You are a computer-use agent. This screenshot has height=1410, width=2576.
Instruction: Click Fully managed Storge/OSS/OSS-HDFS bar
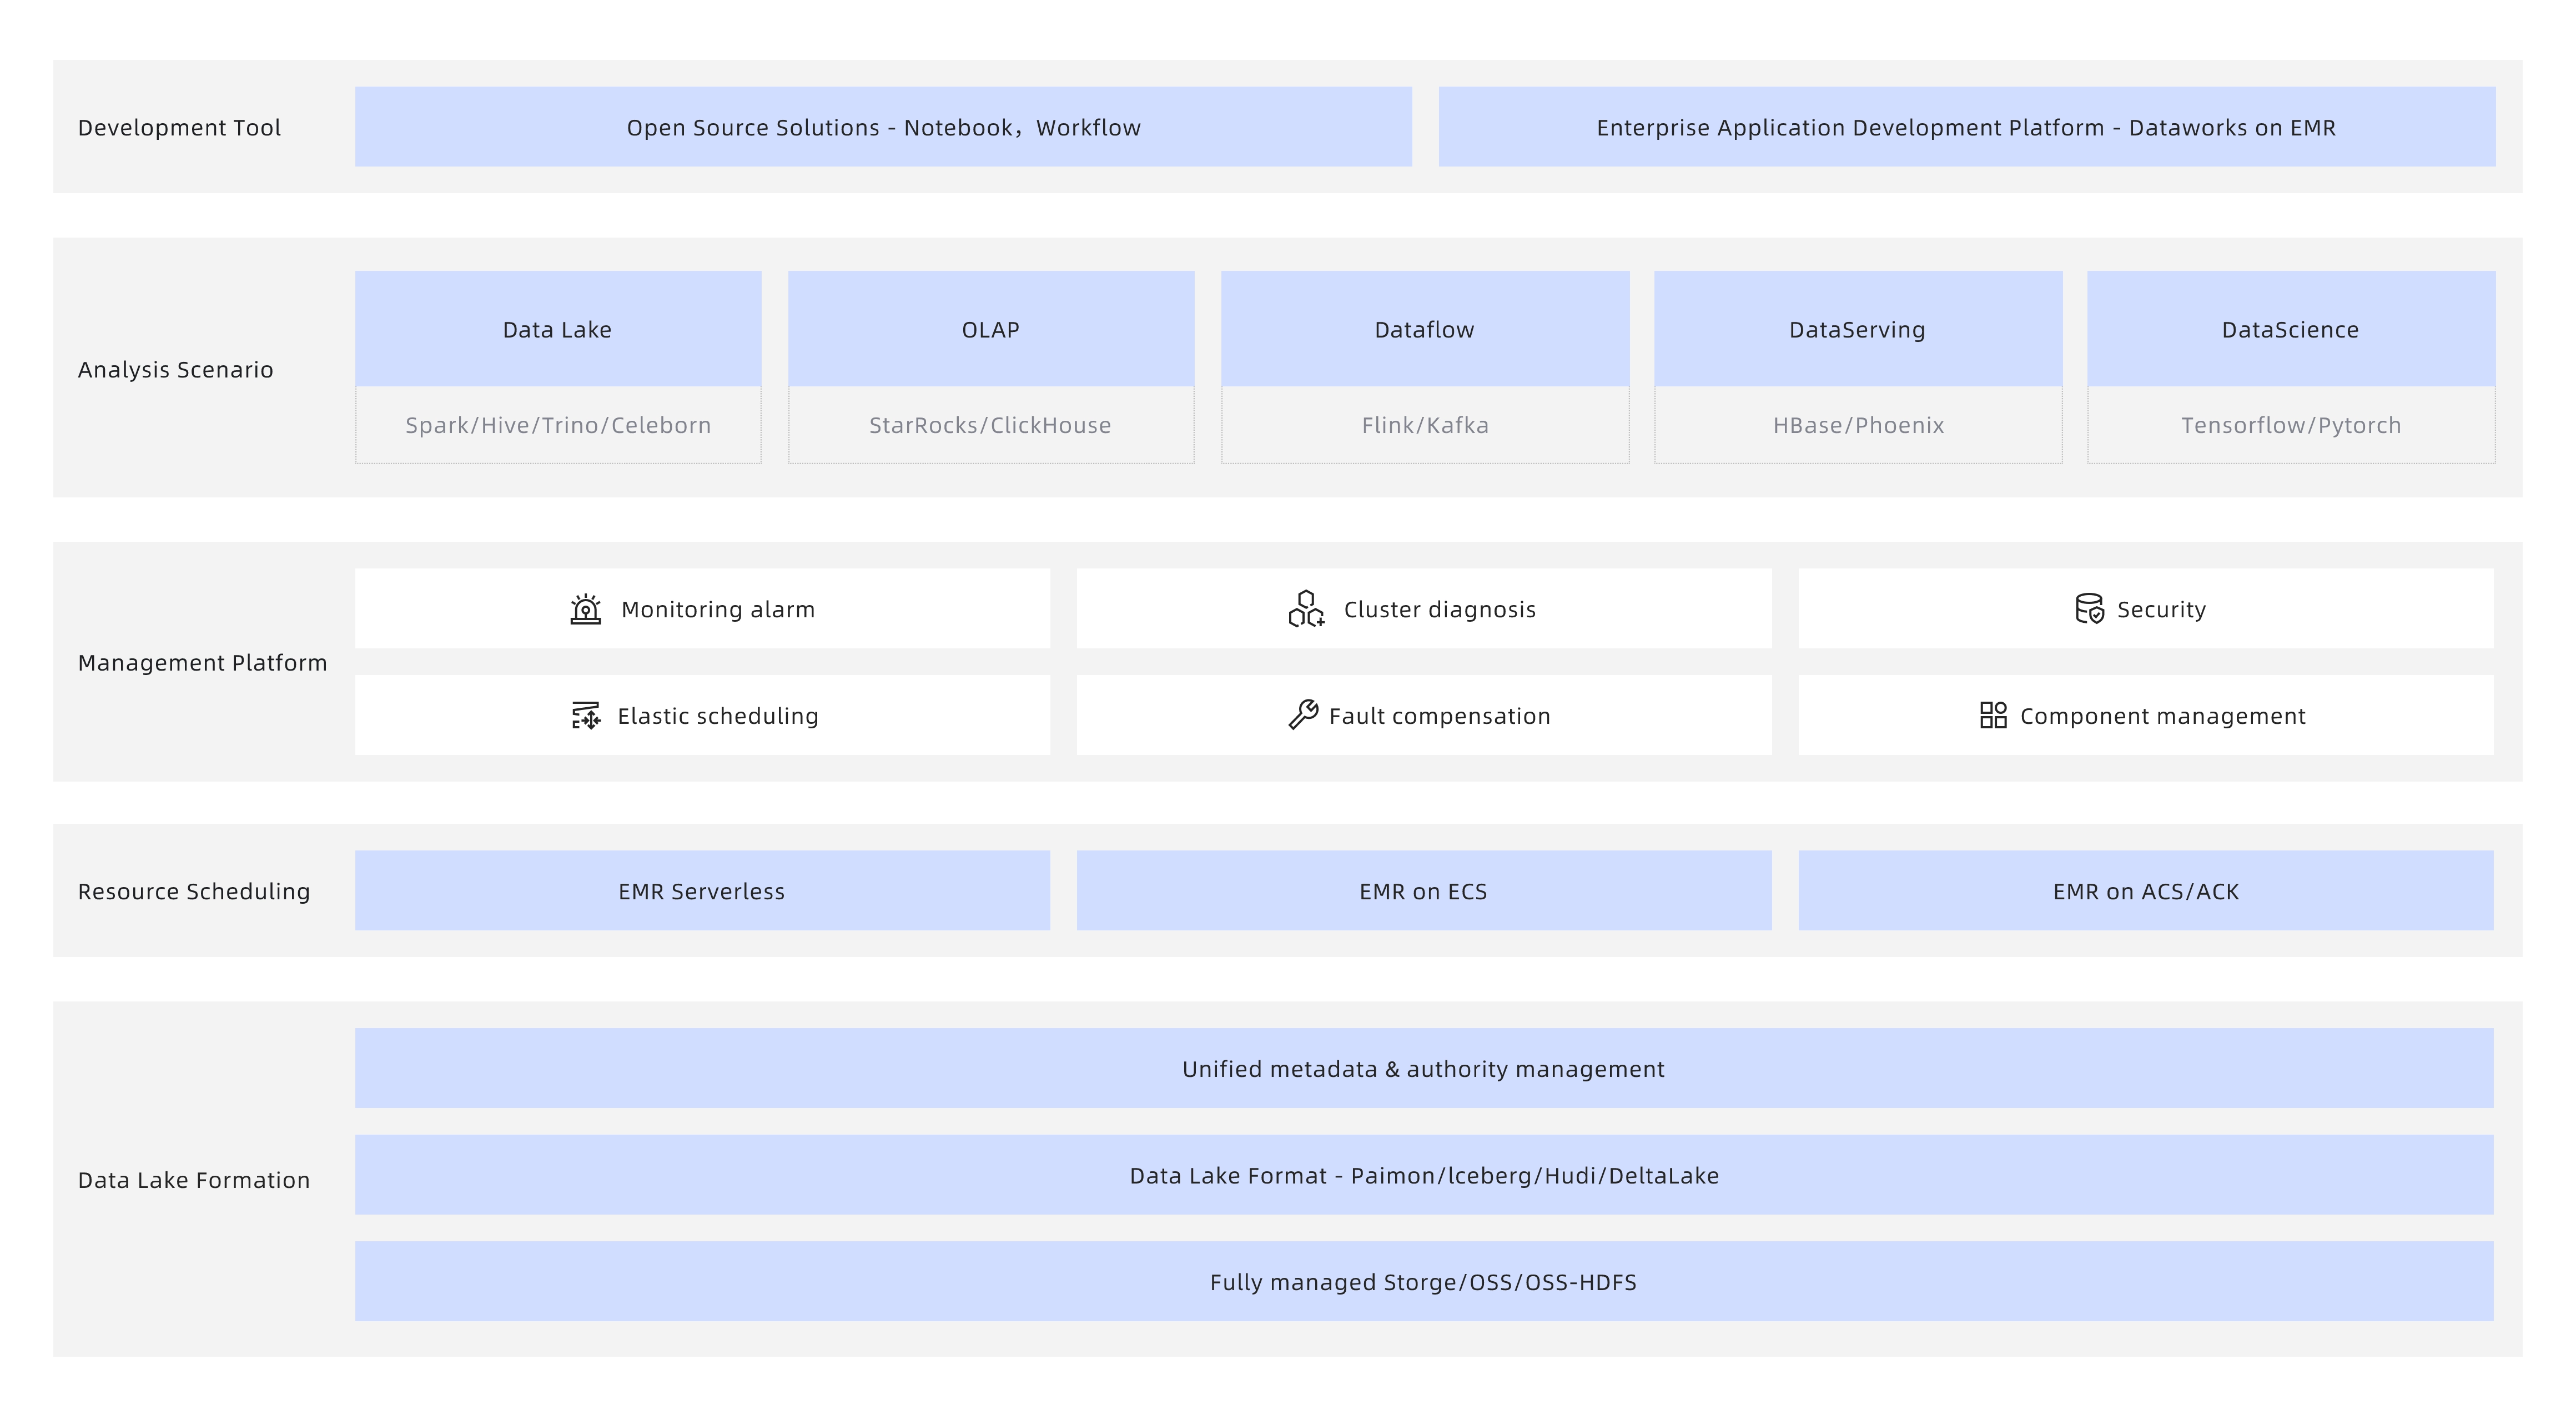tap(1424, 1282)
